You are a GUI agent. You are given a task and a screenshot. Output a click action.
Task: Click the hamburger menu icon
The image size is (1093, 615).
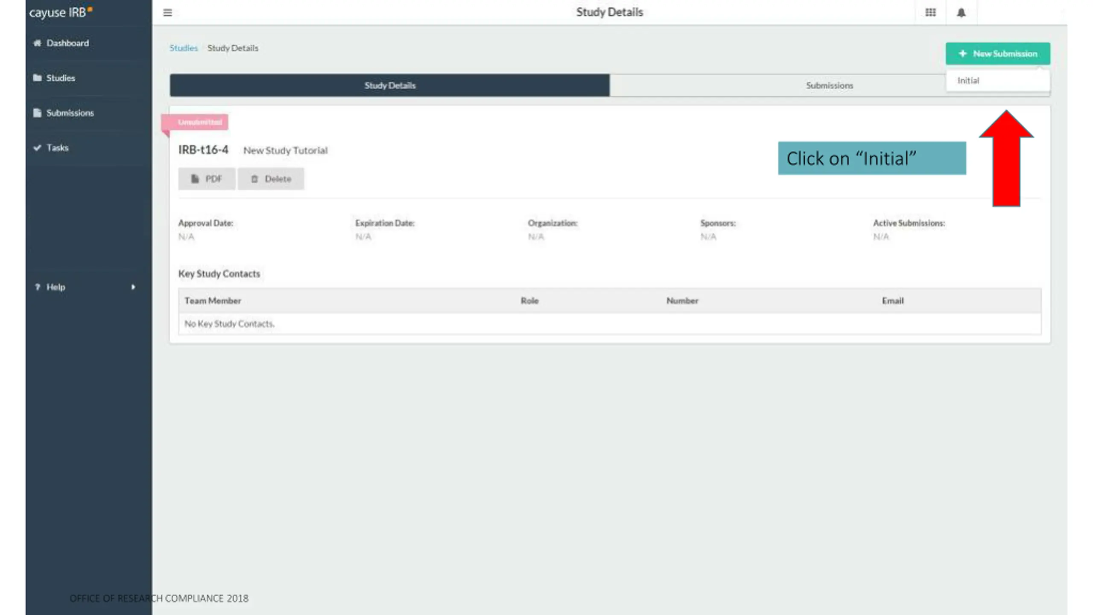(x=167, y=13)
